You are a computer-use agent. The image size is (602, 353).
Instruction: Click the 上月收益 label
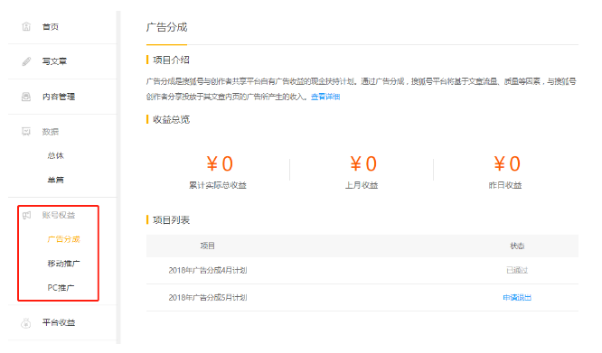tap(362, 185)
